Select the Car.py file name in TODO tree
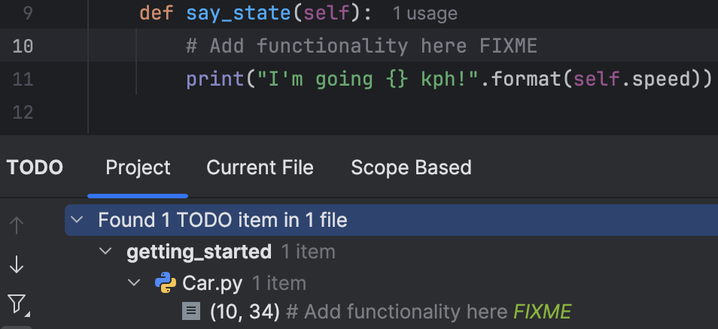 coord(213,282)
